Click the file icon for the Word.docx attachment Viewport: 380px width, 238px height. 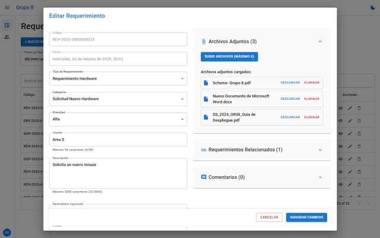click(x=206, y=99)
